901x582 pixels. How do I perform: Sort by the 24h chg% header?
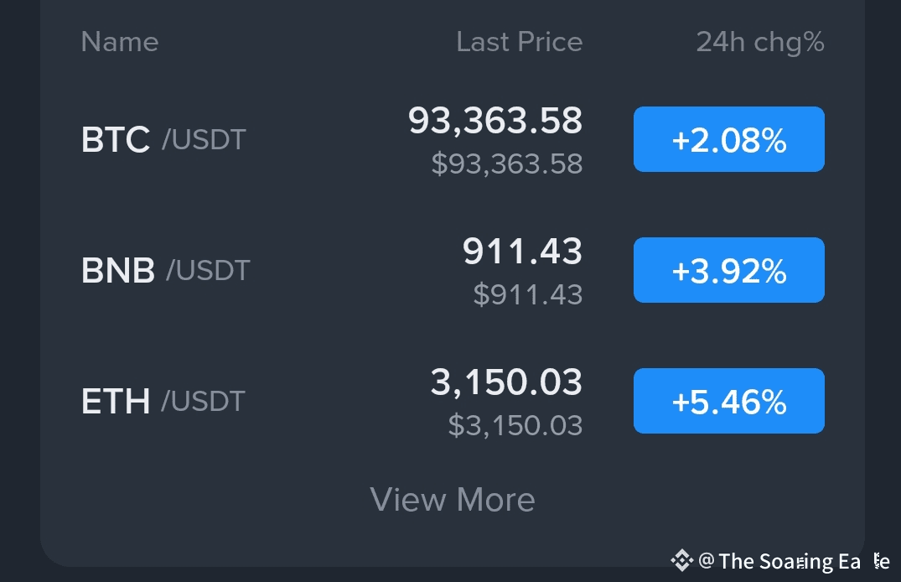coord(760,42)
